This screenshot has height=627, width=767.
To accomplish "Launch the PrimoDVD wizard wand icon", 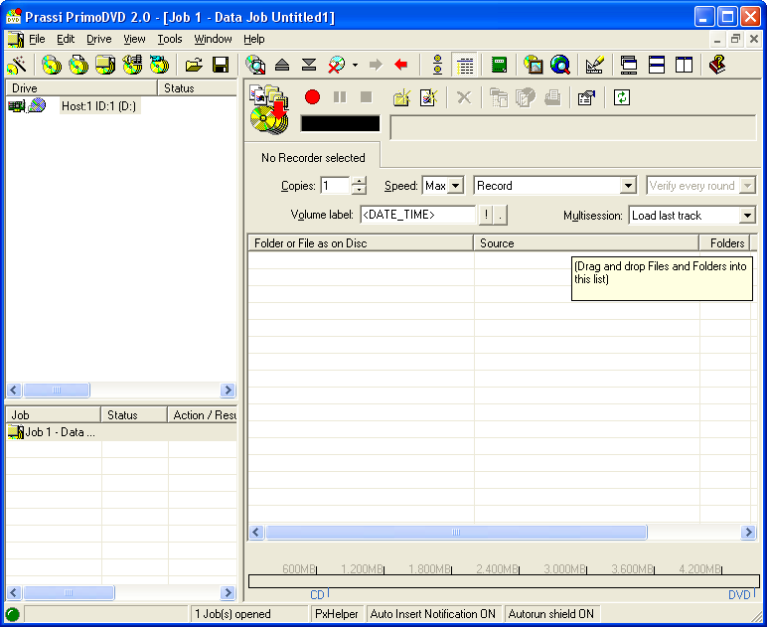I will coord(17,65).
